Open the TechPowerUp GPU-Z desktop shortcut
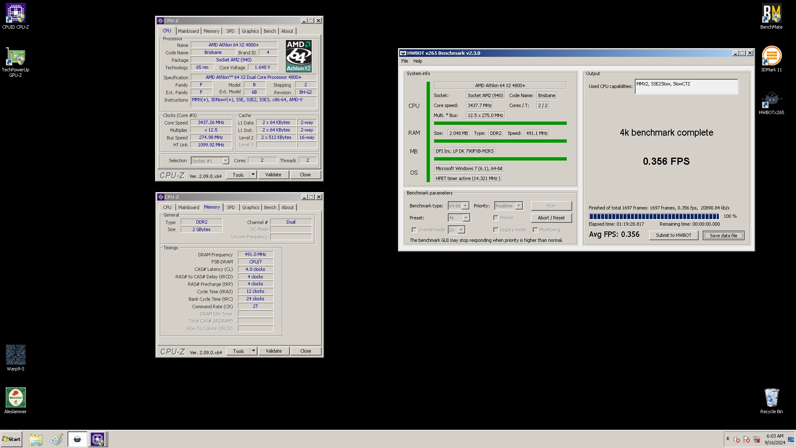This screenshot has width=796, height=448. pyautogui.click(x=15, y=62)
